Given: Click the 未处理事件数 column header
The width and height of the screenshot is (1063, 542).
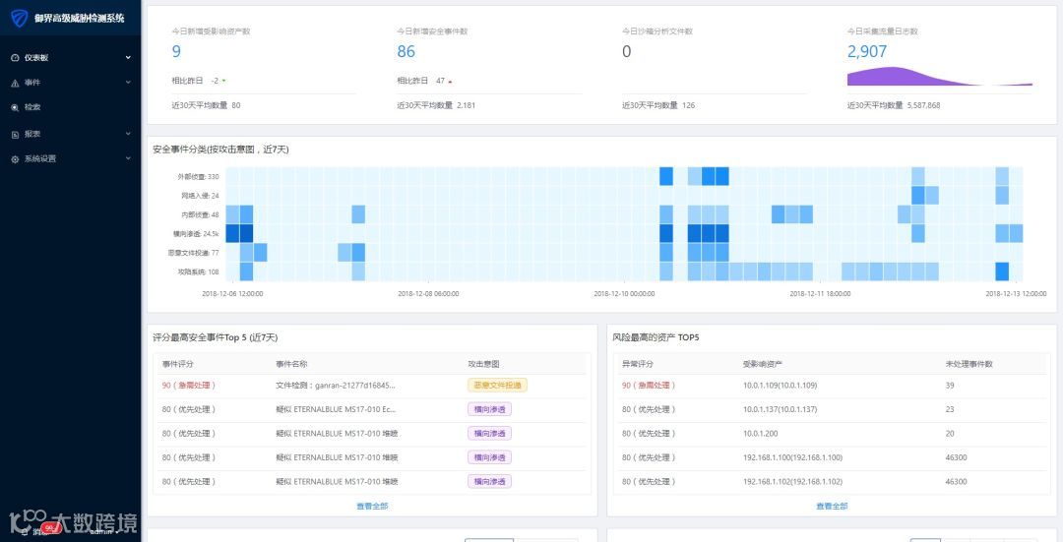Looking at the screenshot, I should (969, 365).
